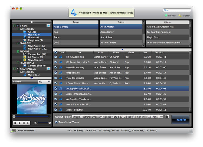Sort tracks by Size column
The width and height of the screenshot is (203, 147).
pos(145,52)
